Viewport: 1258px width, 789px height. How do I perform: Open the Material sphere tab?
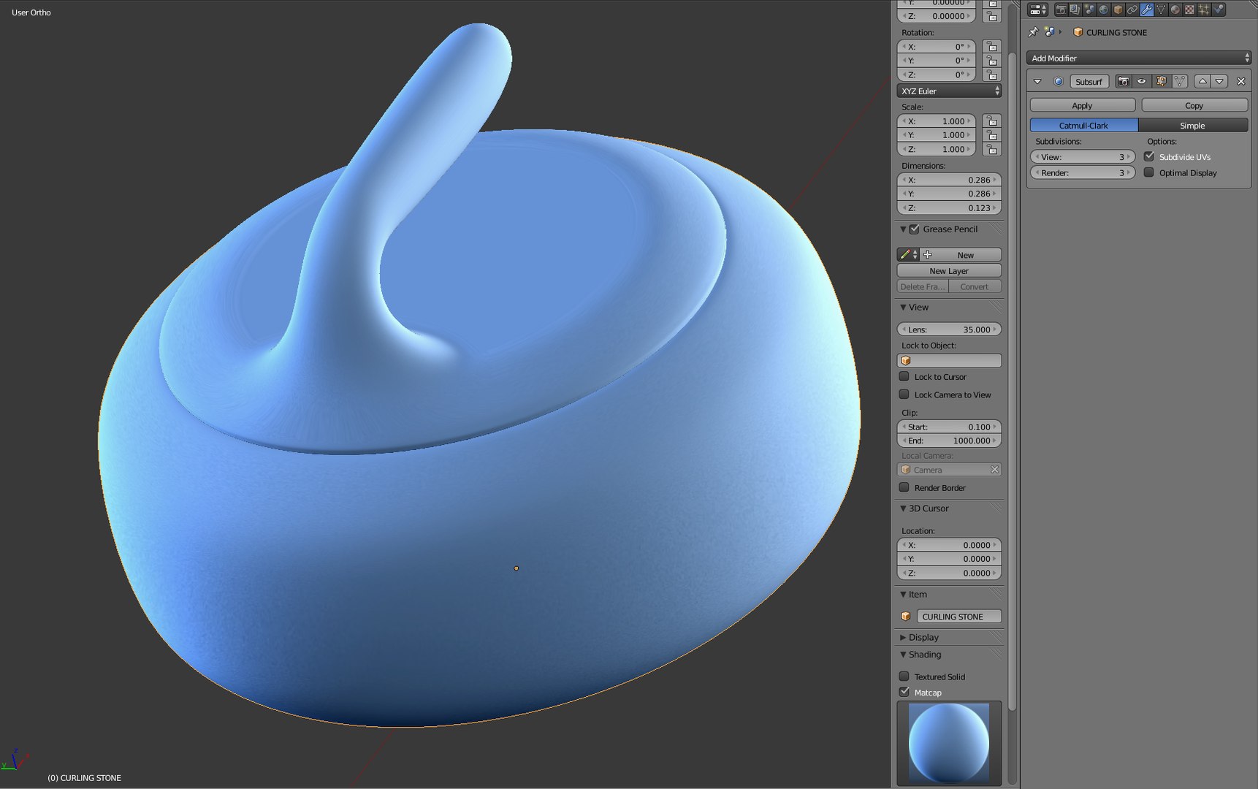click(x=1175, y=9)
